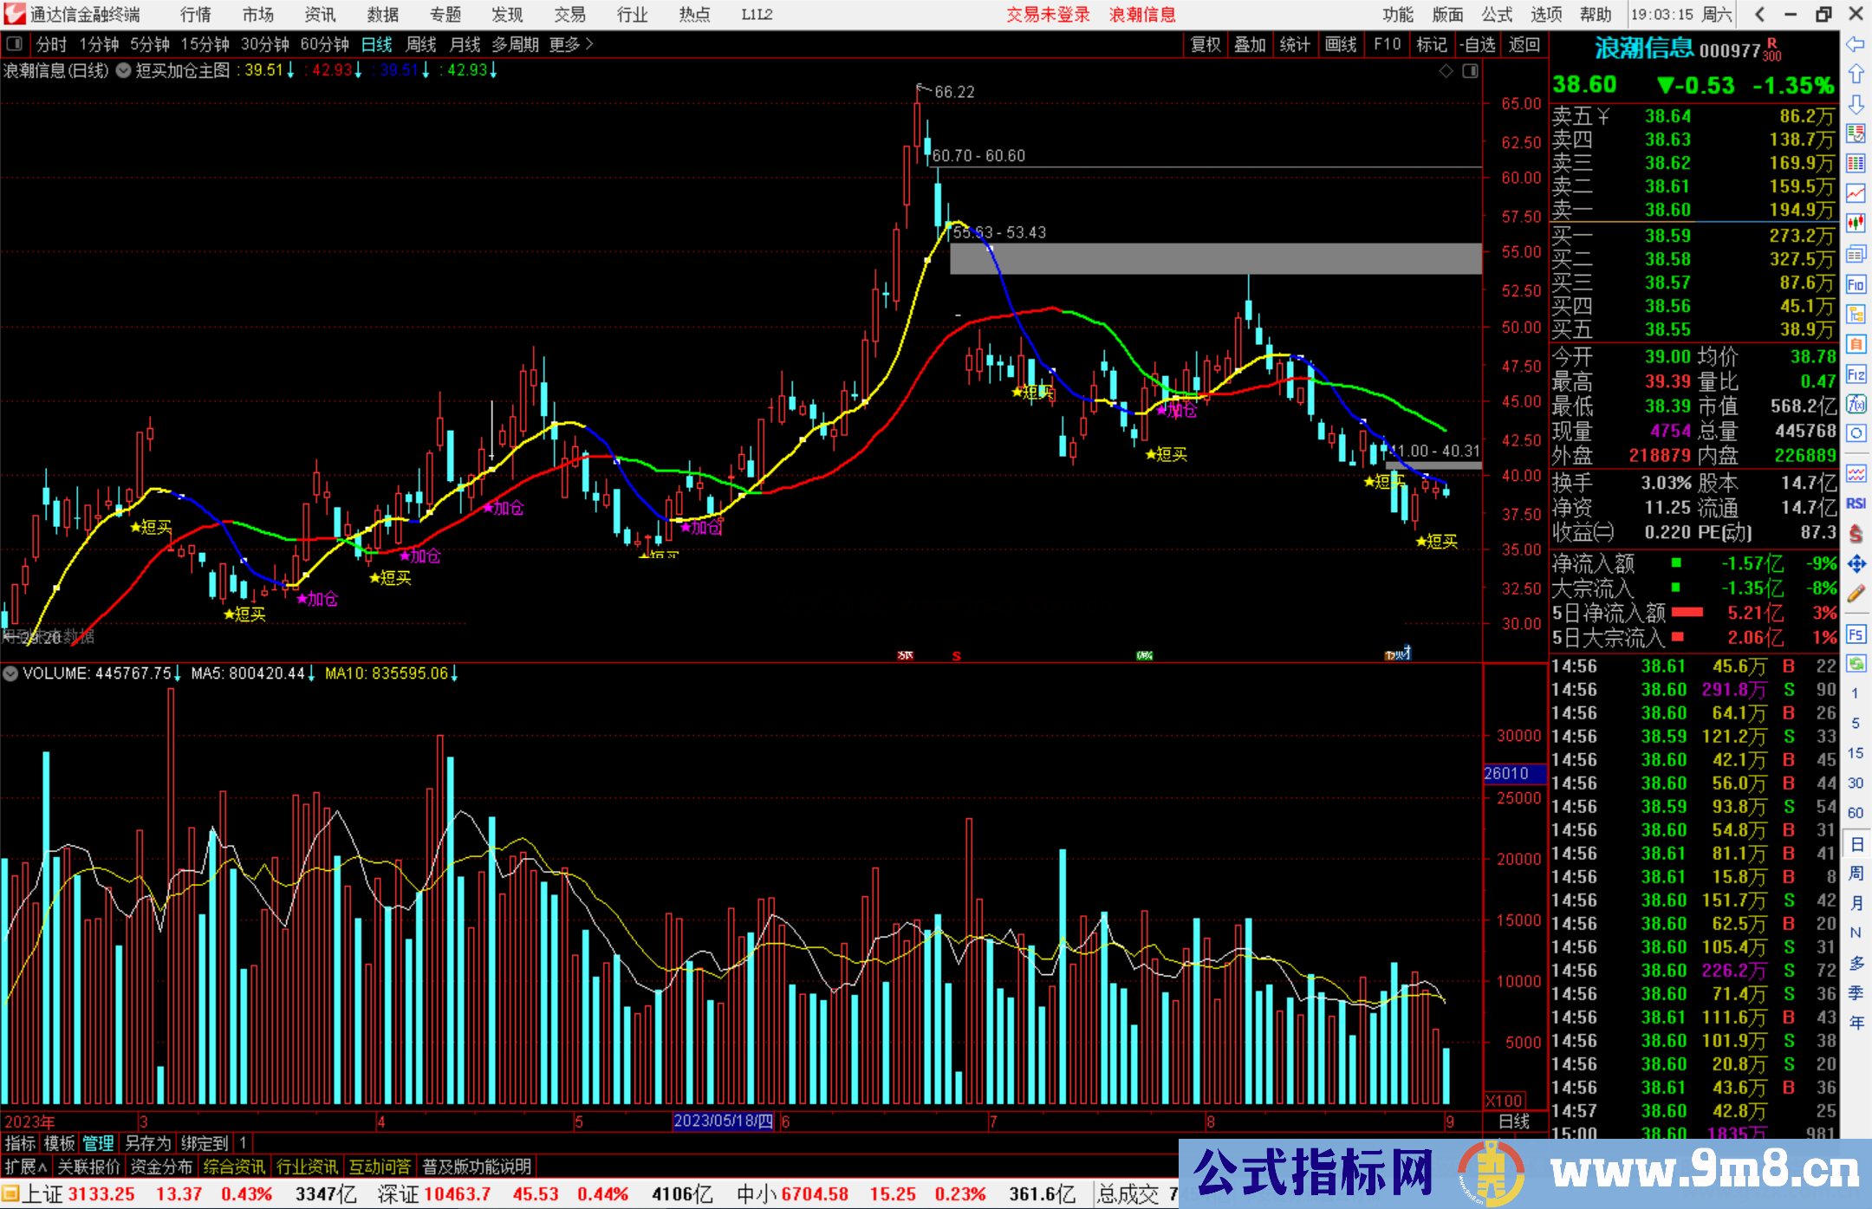1872x1209 pixels.
Task: Select monthly 月 period in right sidebar
Action: tap(1856, 903)
